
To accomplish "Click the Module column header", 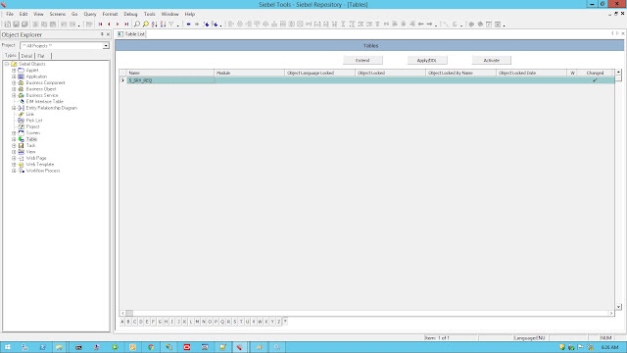I will [x=250, y=73].
